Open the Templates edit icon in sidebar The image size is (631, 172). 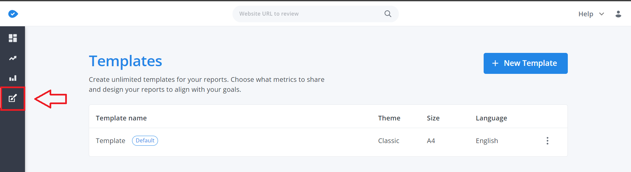click(x=13, y=98)
